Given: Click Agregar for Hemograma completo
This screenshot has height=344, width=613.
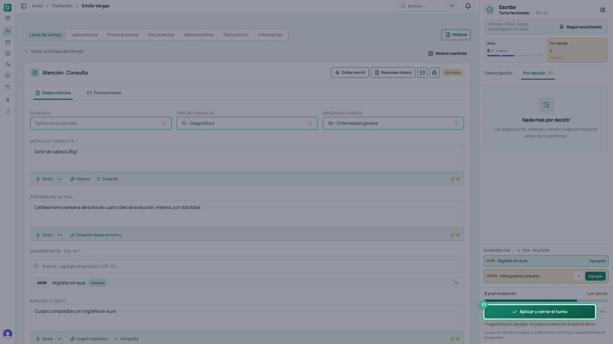Looking at the screenshot, I should [x=595, y=276].
